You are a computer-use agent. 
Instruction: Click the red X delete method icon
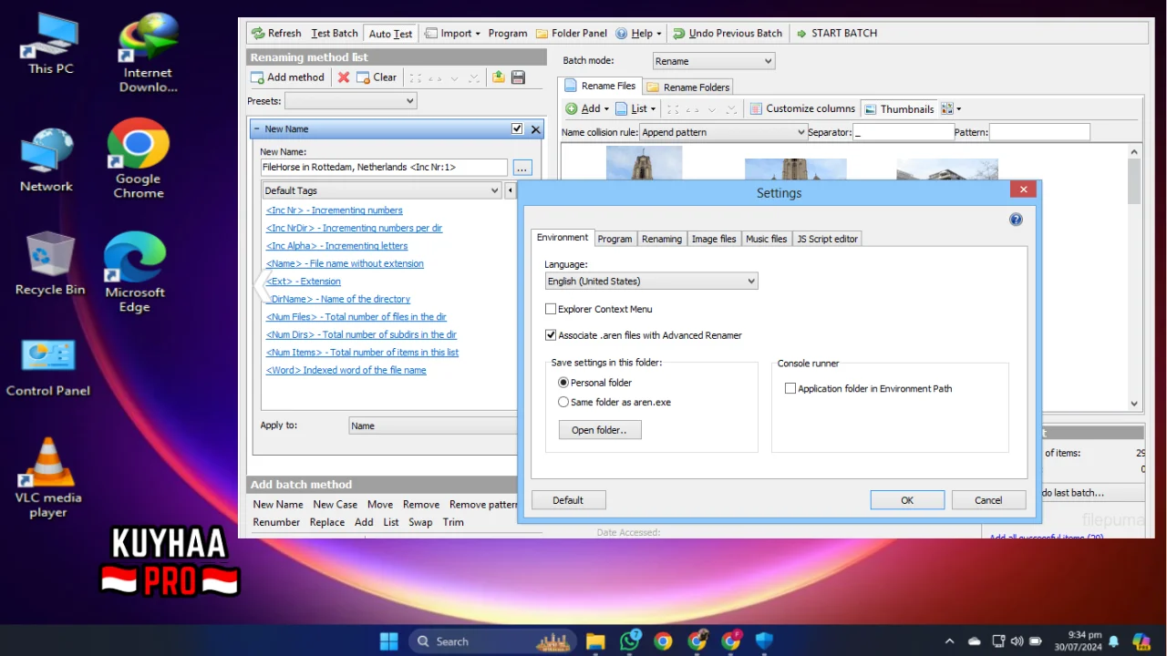click(x=344, y=77)
